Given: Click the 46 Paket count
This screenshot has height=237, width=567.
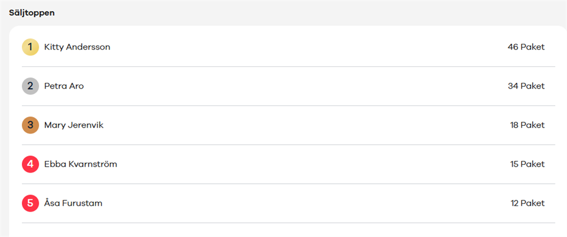Looking at the screenshot, I should (526, 47).
